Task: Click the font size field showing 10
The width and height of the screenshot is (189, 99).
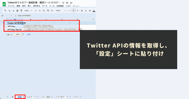Action: click(73, 11)
